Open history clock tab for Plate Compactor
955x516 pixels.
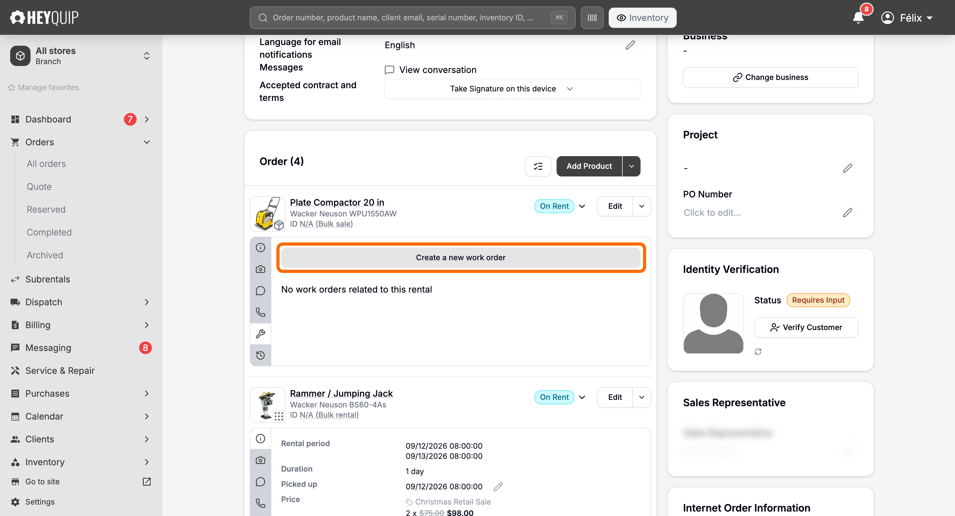click(x=261, y=355)
